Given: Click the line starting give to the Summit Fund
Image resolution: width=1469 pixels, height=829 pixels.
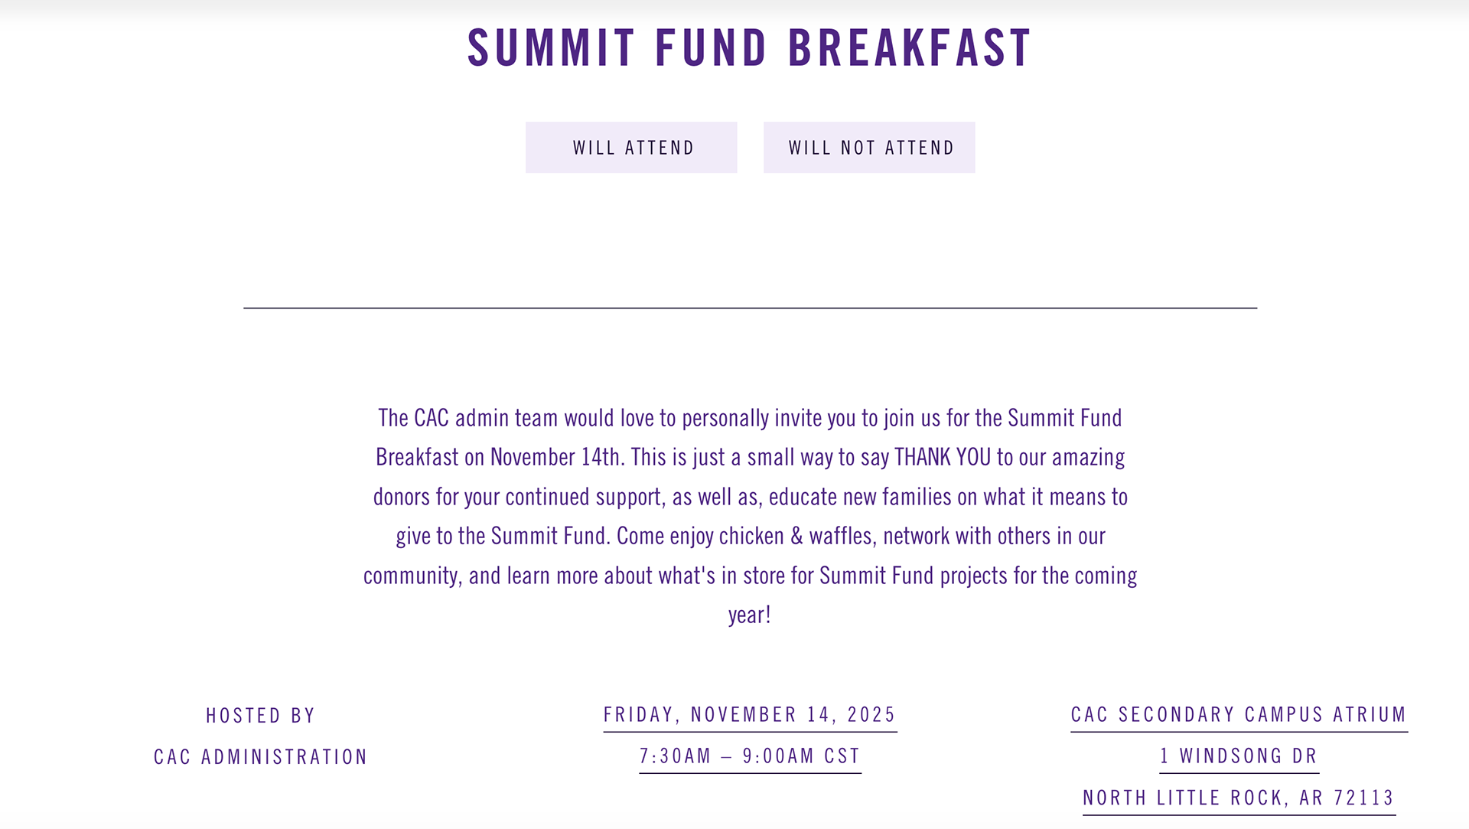Looking at the screenshot, I should point(750,536).
